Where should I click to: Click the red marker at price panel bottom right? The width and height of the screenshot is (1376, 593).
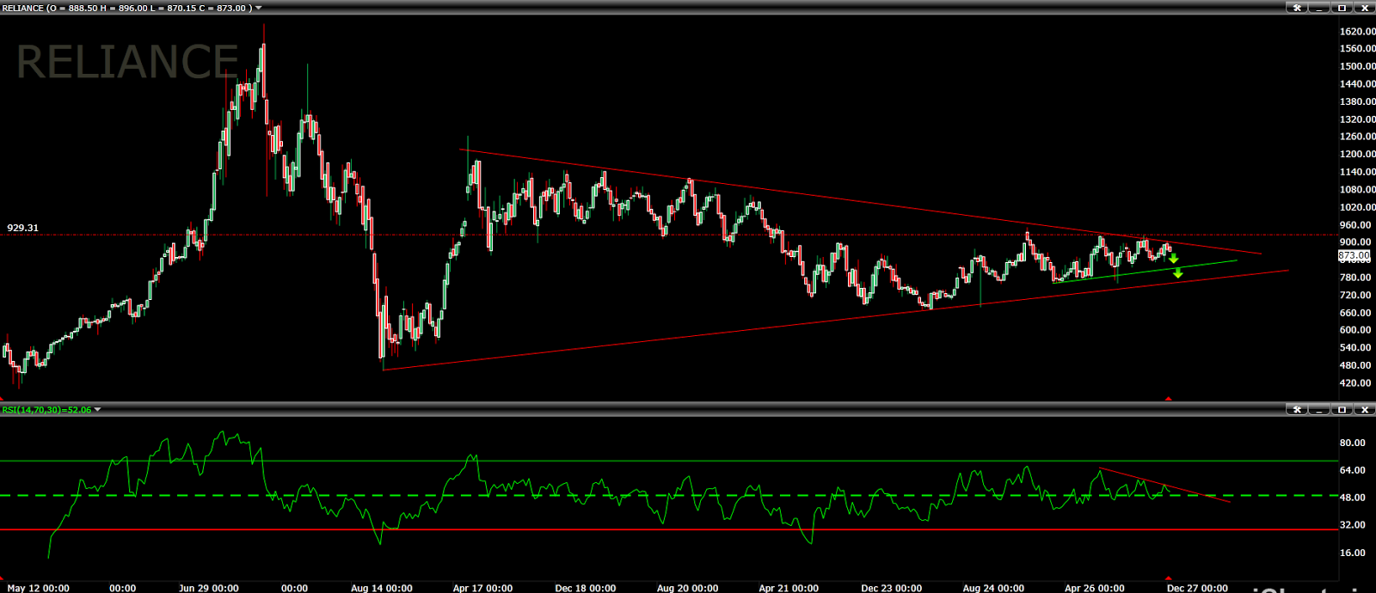click(x=1168, y=399)
